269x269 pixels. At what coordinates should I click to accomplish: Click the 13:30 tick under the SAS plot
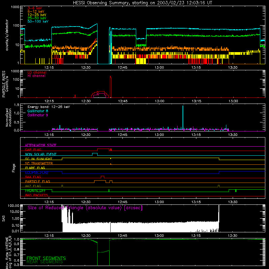[233, 236]
